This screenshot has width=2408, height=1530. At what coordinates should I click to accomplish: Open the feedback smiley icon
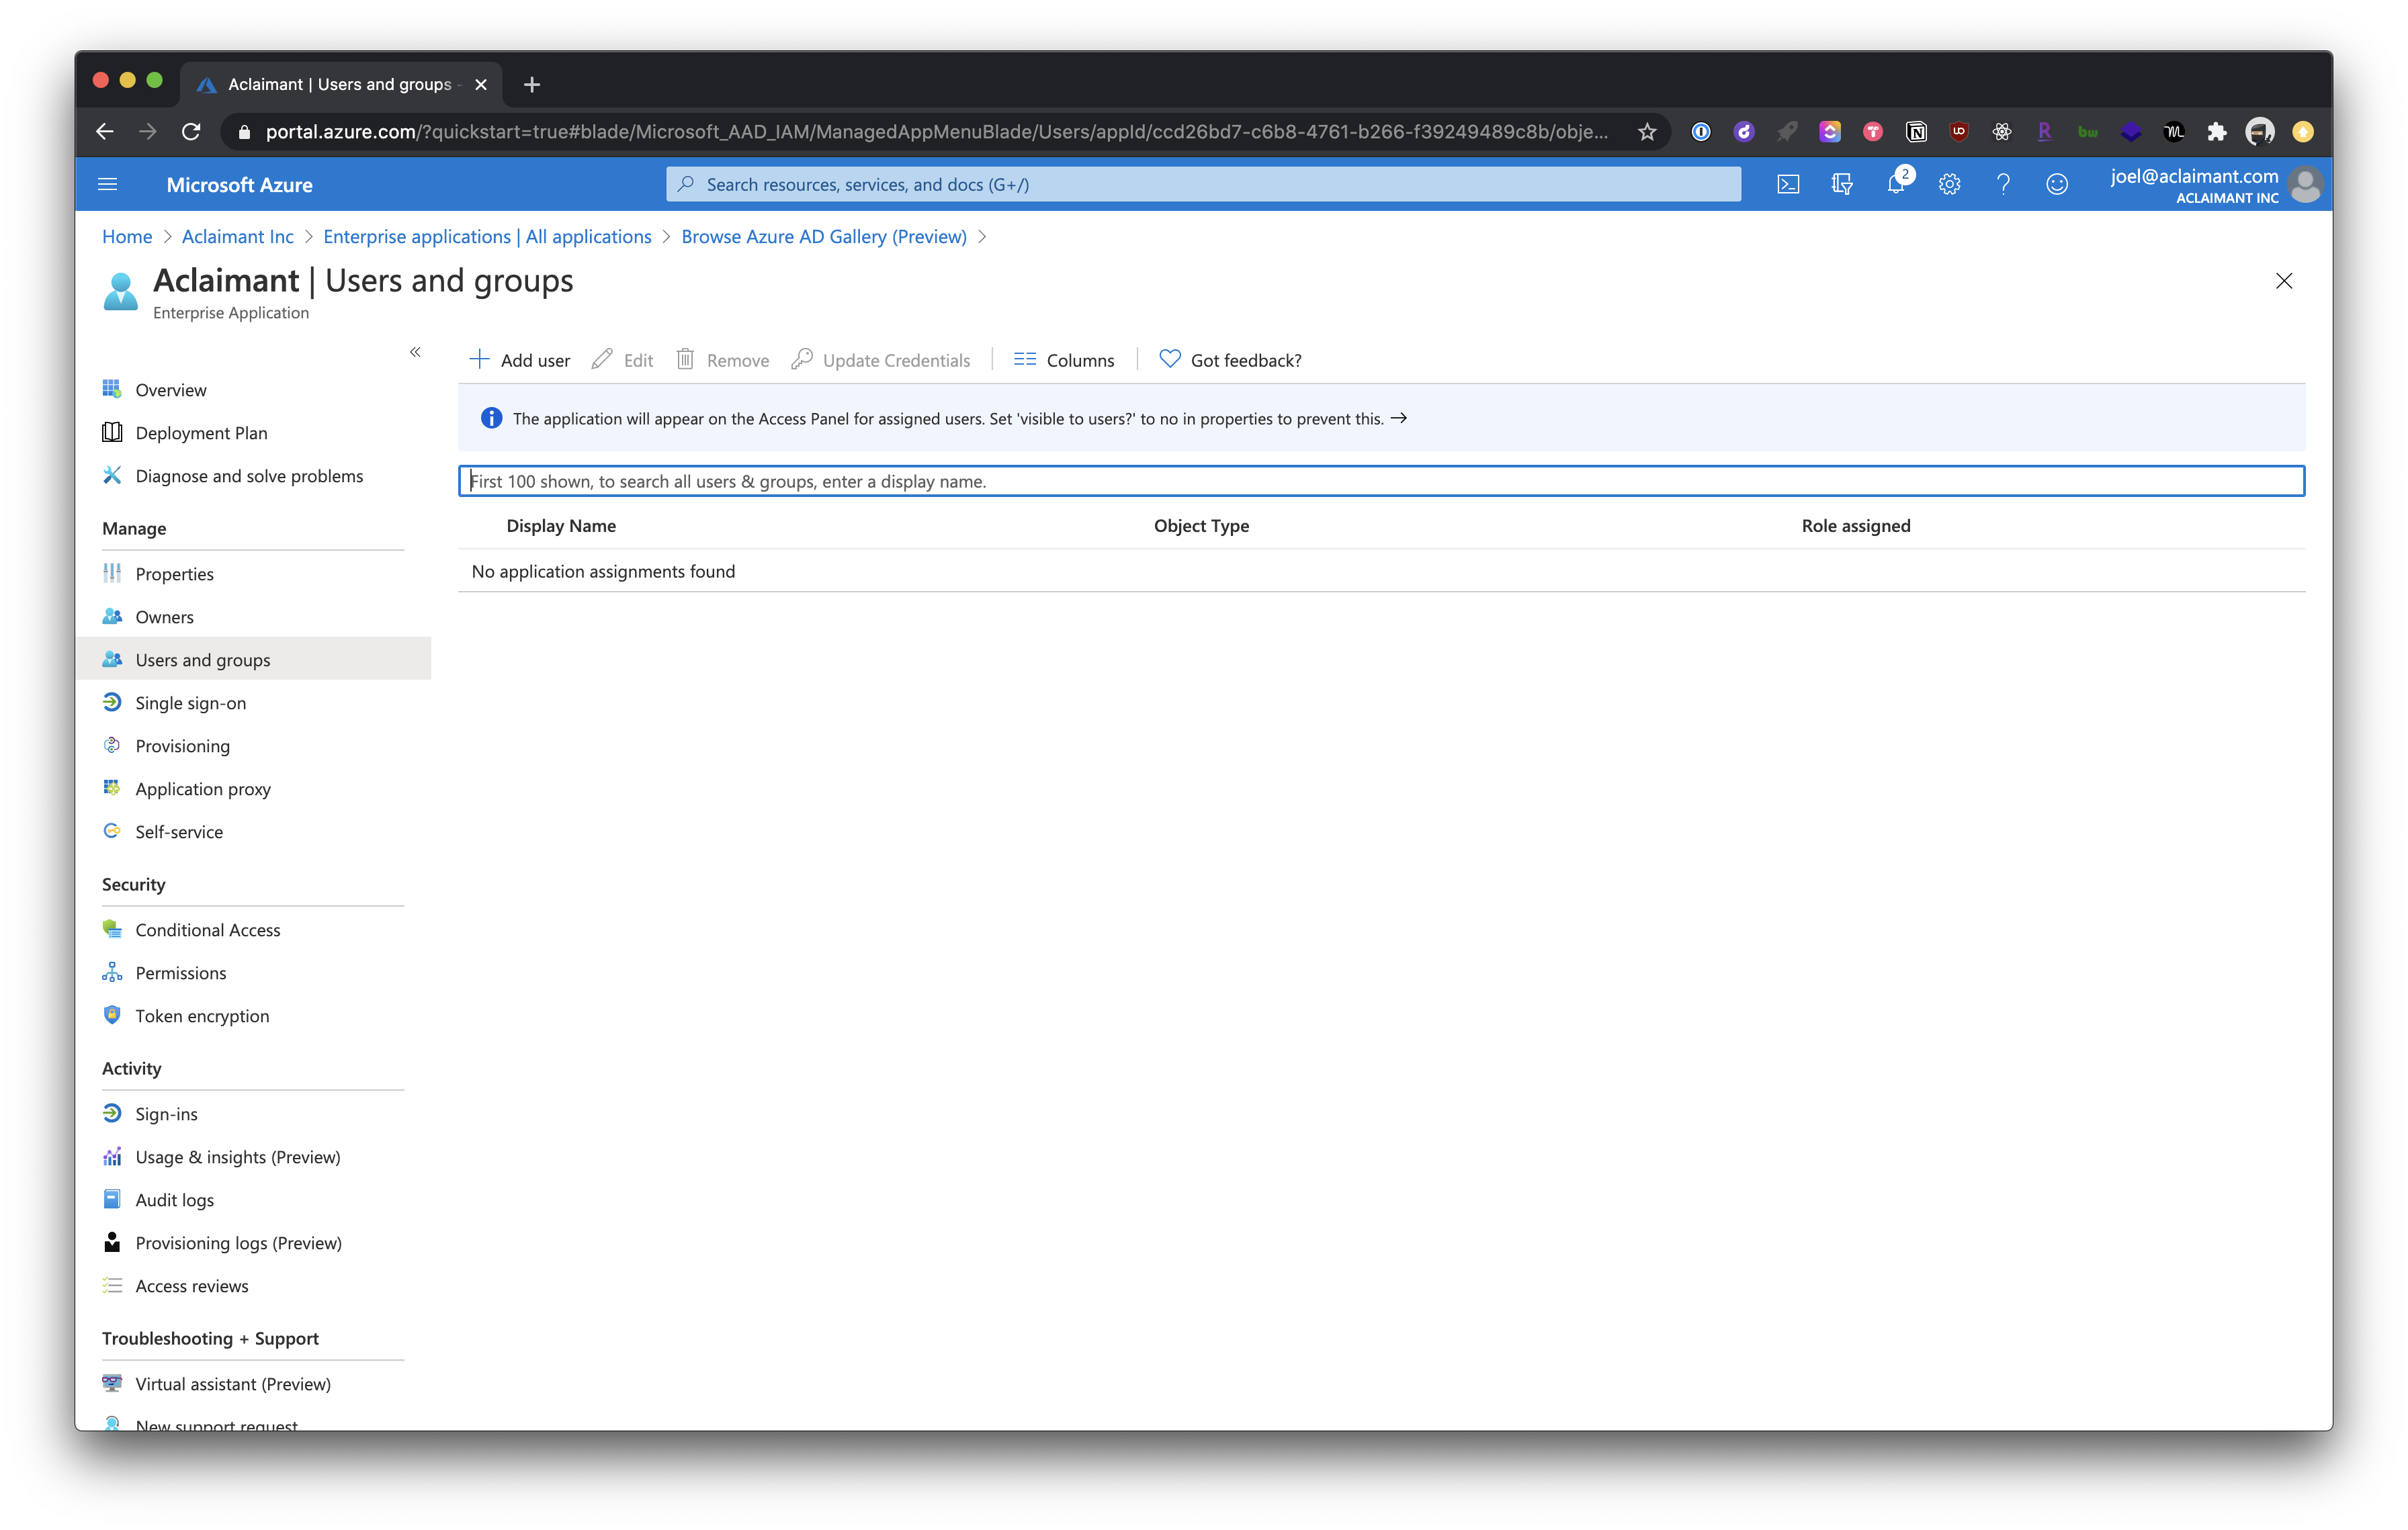tap(2057, 184)
